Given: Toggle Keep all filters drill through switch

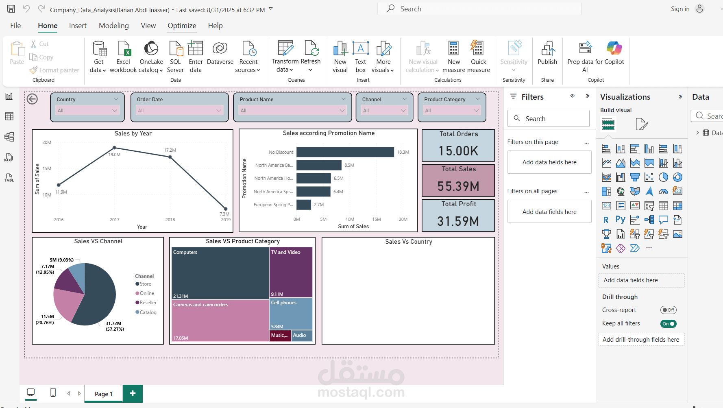Looking at the screenshot, I should tap(668, 323).
